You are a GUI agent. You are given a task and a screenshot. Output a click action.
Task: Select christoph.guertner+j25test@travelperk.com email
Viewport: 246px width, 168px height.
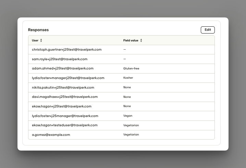(x=67, y=50)
